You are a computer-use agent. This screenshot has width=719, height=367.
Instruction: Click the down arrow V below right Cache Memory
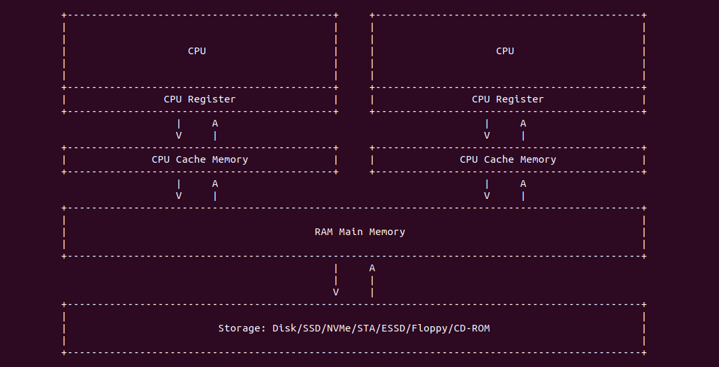click(487, 196)
